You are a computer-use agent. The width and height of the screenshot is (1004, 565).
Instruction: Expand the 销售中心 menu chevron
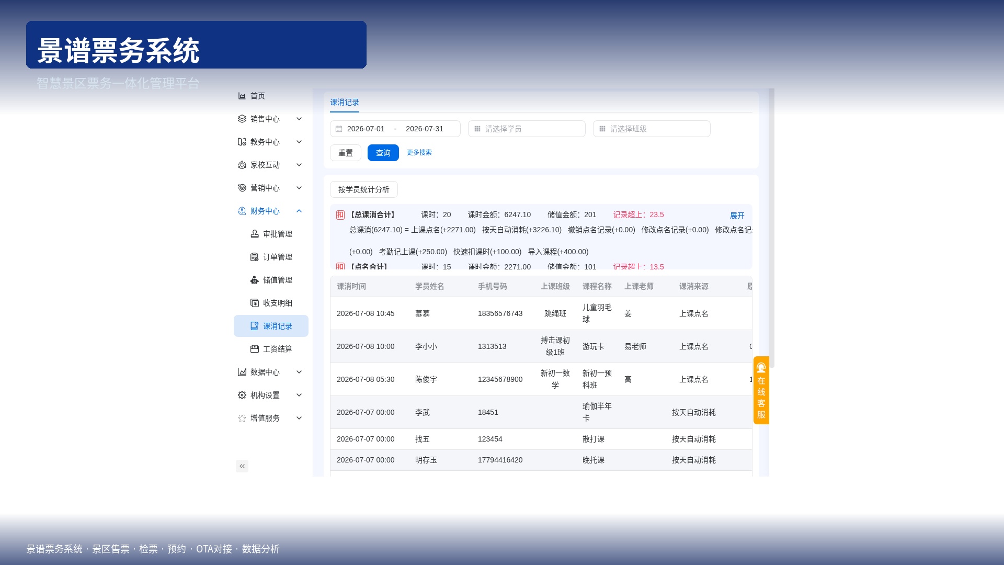(x=299, y=119)
